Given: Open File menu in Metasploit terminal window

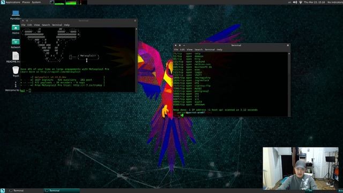Looking at the screenshot, I should pos(23,25).
